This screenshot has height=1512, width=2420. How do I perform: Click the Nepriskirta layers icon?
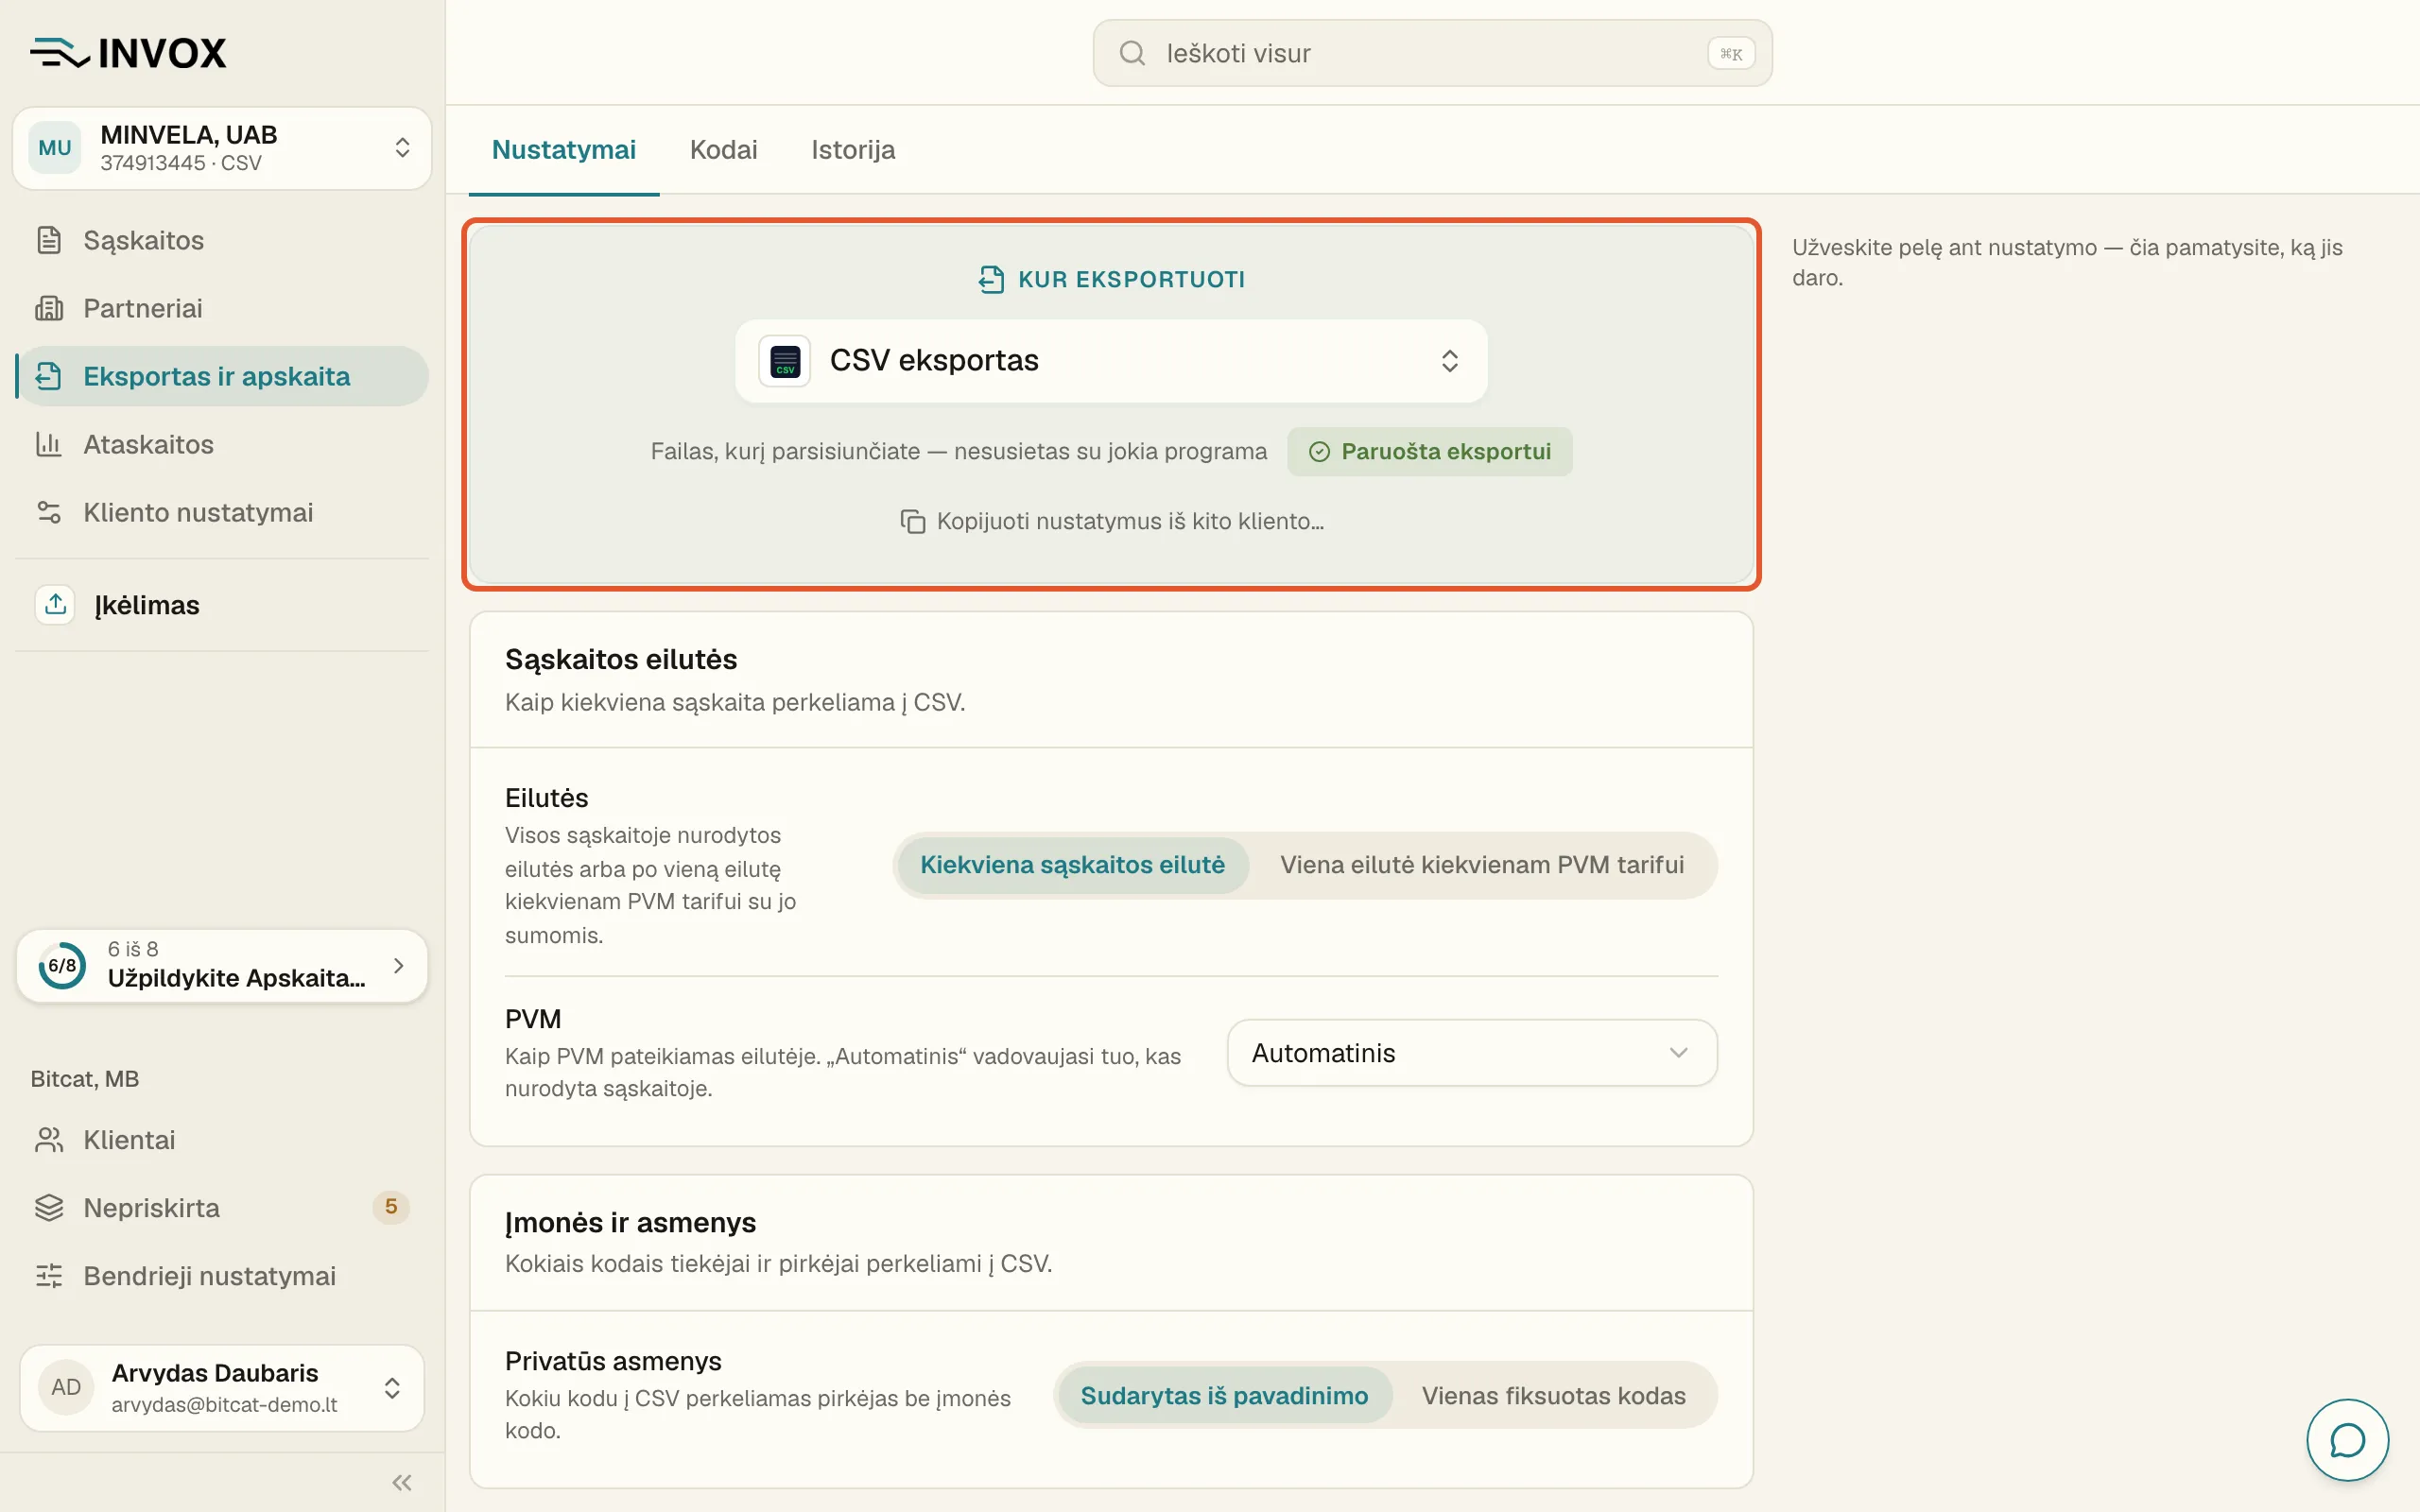click(49, 1208)
